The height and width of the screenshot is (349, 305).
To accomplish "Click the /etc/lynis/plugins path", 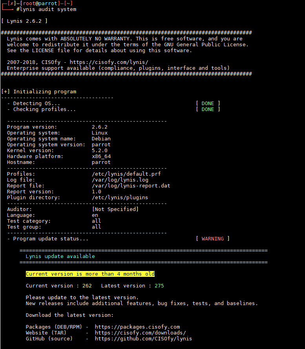I will 120,197.
